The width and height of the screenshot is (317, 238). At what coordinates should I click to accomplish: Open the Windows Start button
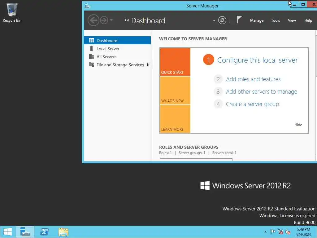(8, 232)
